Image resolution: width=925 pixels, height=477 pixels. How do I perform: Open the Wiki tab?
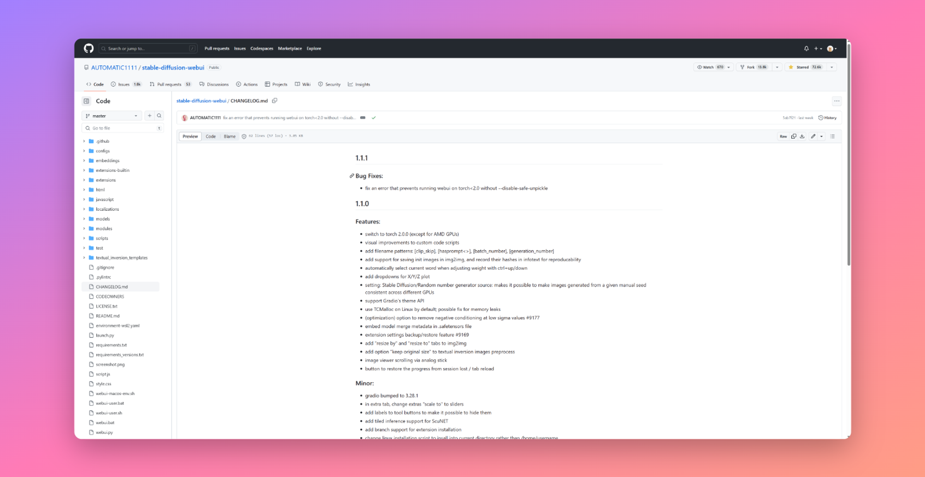(x=302, y=85)
